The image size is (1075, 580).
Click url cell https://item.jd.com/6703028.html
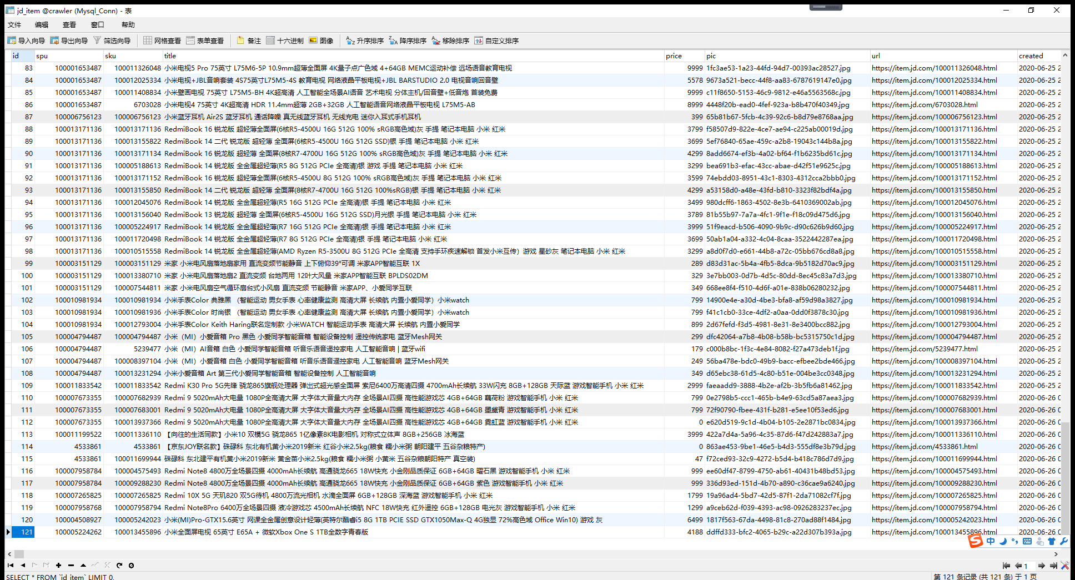click(943, 104)
